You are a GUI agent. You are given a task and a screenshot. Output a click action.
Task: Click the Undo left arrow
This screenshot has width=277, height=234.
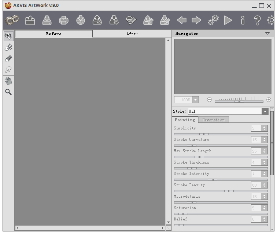(182, 20)
